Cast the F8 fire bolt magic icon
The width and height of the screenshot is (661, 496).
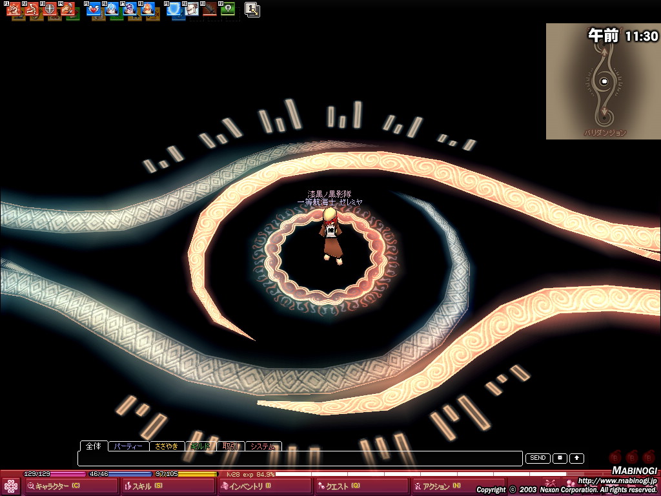[148, 9]
